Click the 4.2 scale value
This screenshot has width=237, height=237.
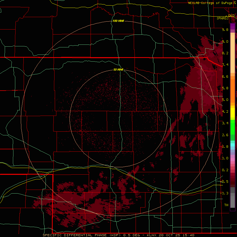pos(225,112)
